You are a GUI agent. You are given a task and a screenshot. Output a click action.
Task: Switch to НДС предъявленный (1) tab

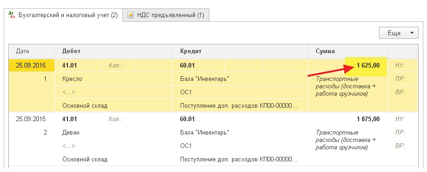166,15
